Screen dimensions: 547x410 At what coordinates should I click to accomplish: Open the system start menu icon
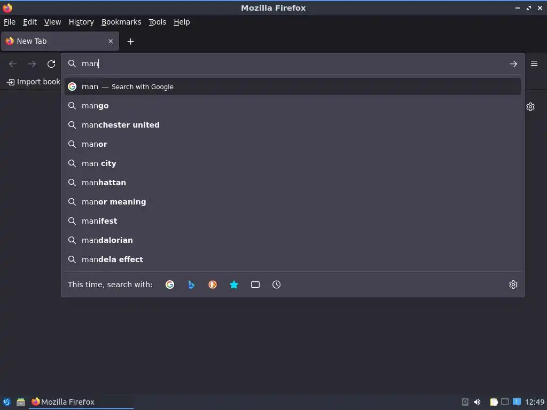click(6, 402)
